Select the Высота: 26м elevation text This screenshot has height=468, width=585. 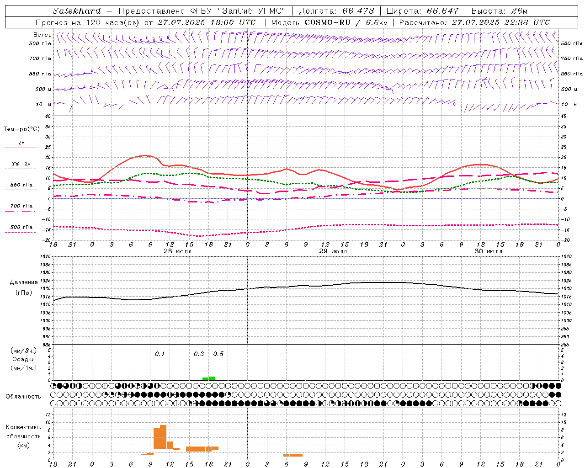499,11
